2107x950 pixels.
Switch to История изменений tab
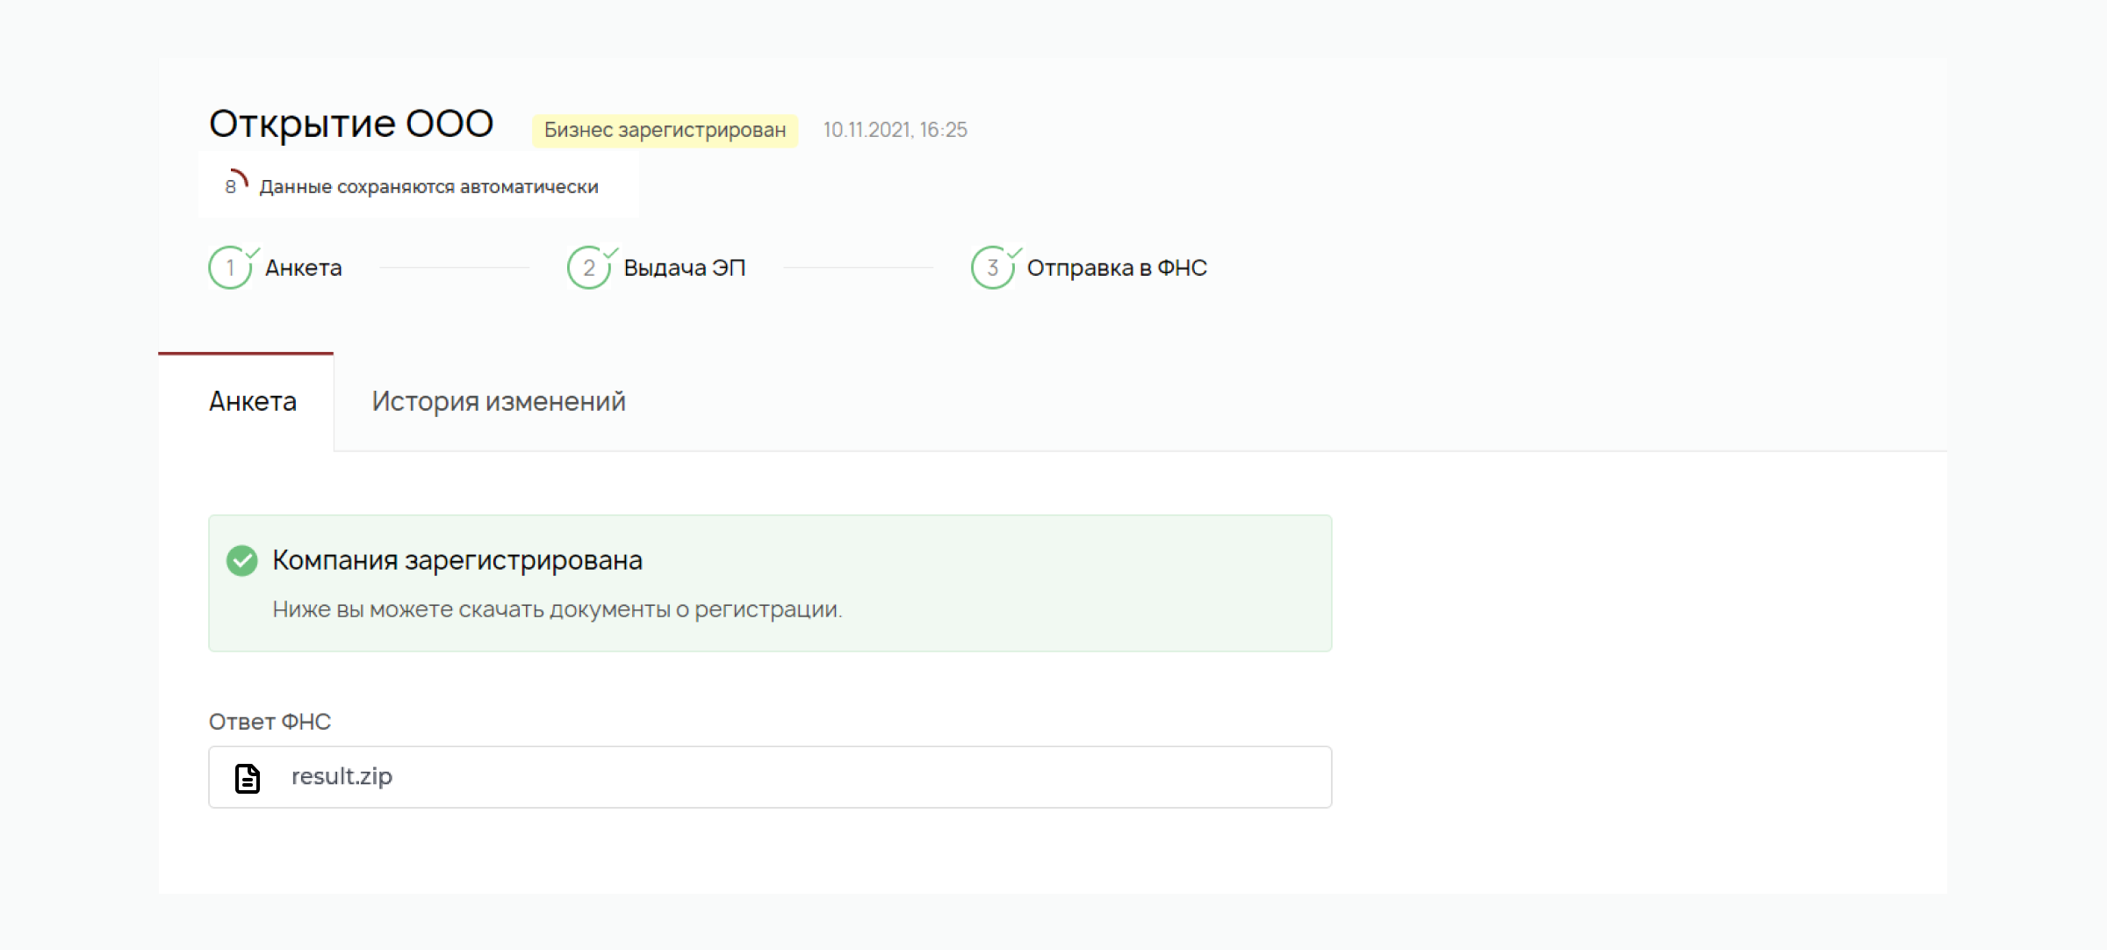pos(498,402)
